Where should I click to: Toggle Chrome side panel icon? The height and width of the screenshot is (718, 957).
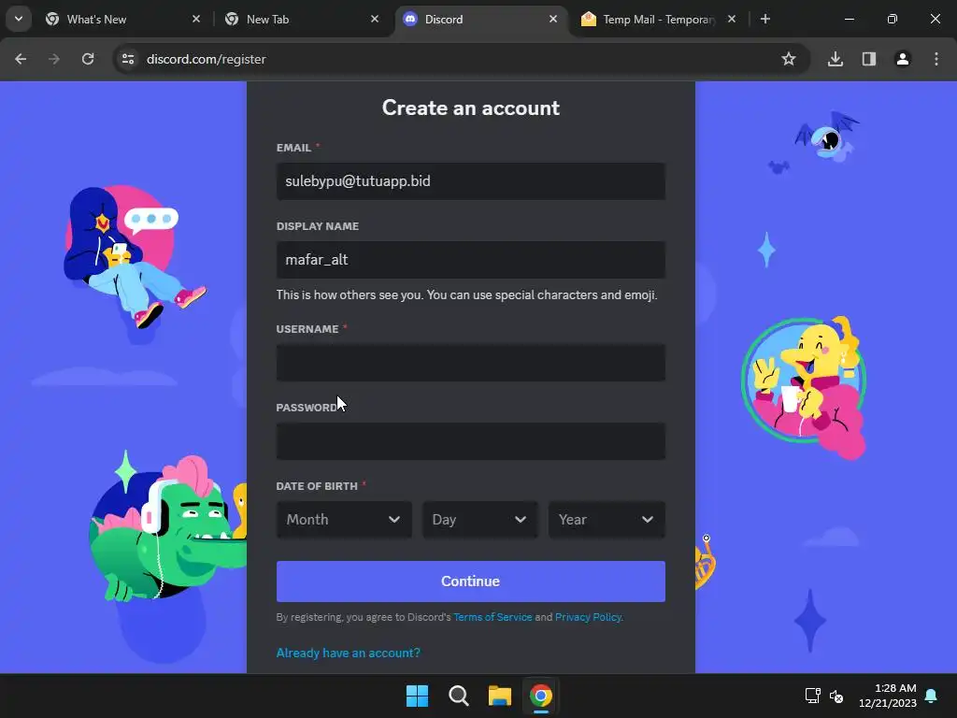coord(869,59)
